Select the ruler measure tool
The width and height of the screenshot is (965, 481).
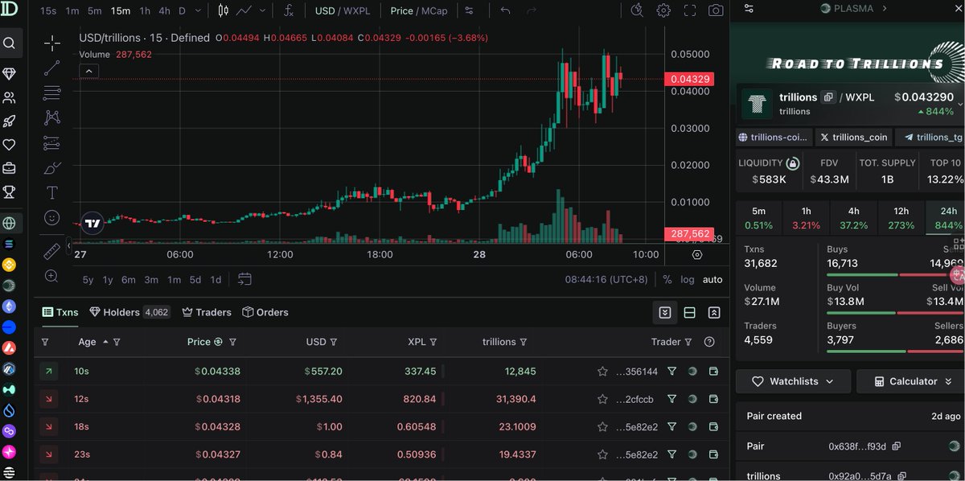(51, 250)
